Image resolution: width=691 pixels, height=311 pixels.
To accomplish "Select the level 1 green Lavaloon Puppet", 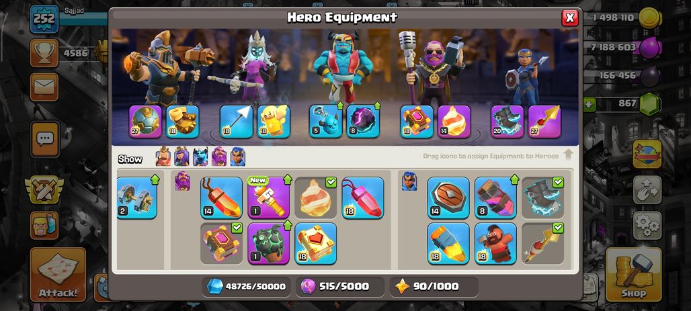I will [x=268, y=243].
